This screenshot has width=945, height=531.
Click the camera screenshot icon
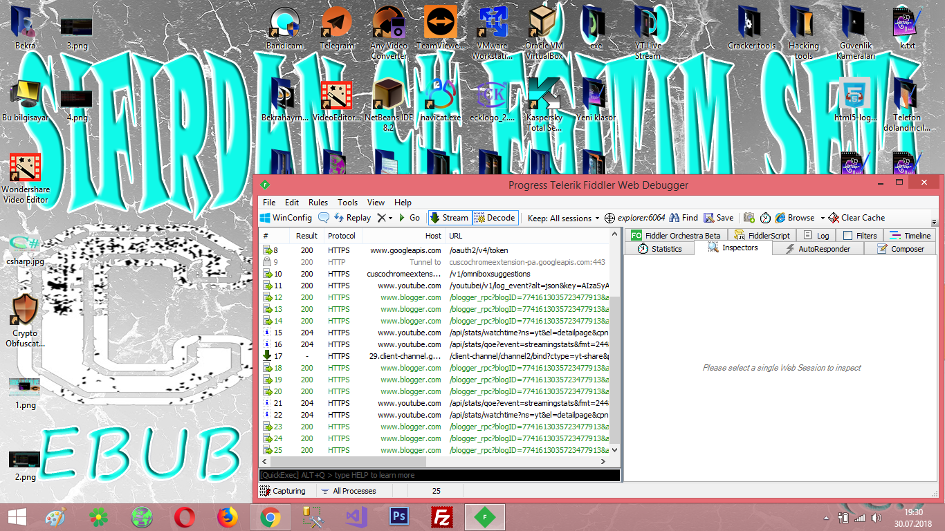click(749, 218)
